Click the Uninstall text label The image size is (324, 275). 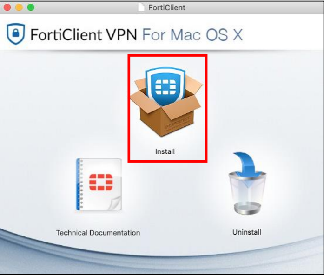[247, 232]
